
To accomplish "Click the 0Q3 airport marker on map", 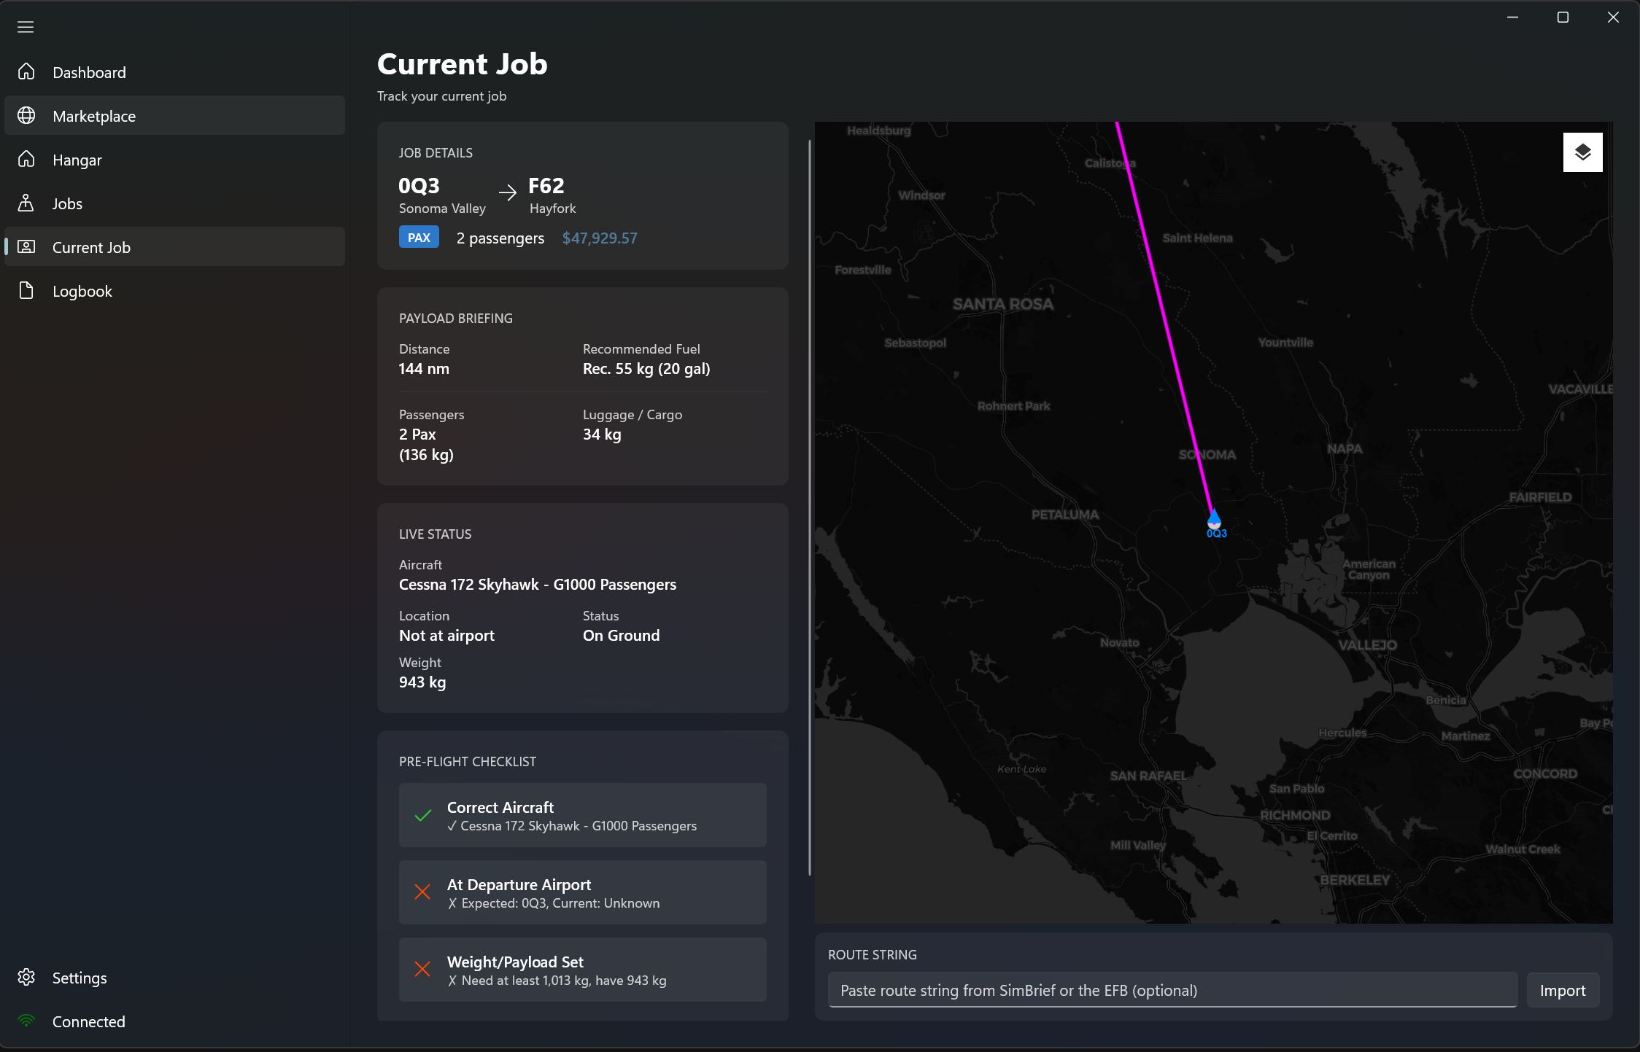I will pos(1214,521).
